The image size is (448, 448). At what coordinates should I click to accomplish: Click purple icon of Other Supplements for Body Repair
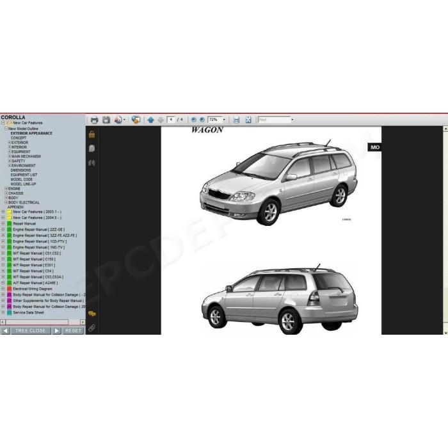point(10,301)
